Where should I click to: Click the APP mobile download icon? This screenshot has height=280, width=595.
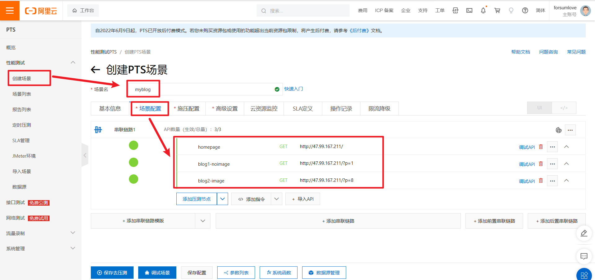pyautogui.click(x=456, y=11)
